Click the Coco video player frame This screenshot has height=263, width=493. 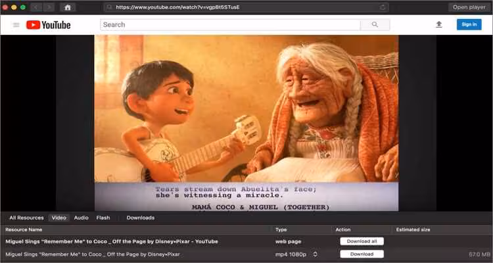246,123
